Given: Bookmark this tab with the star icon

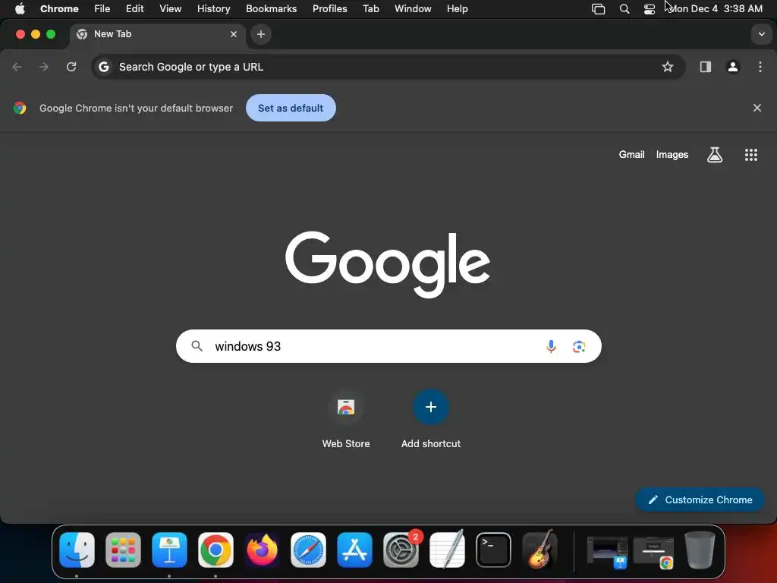Looking at the screenshot, I should 668,67.
